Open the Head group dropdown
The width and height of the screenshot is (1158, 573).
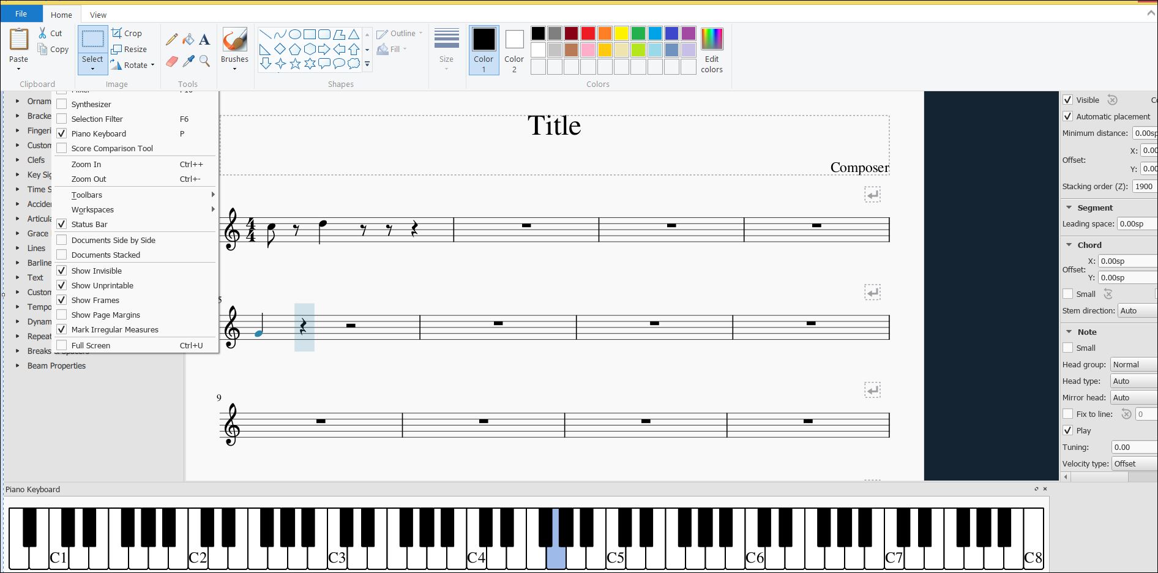pyautogui.click(x=1133, y=364)
